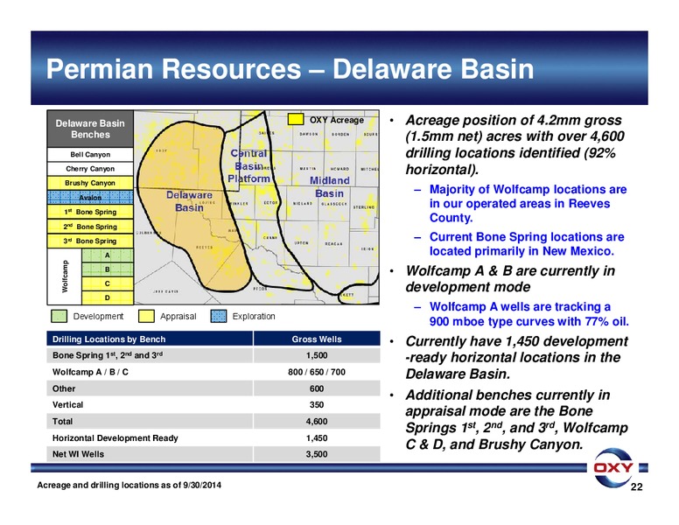Select the 'Avalon' bench row

coord(90,198)
